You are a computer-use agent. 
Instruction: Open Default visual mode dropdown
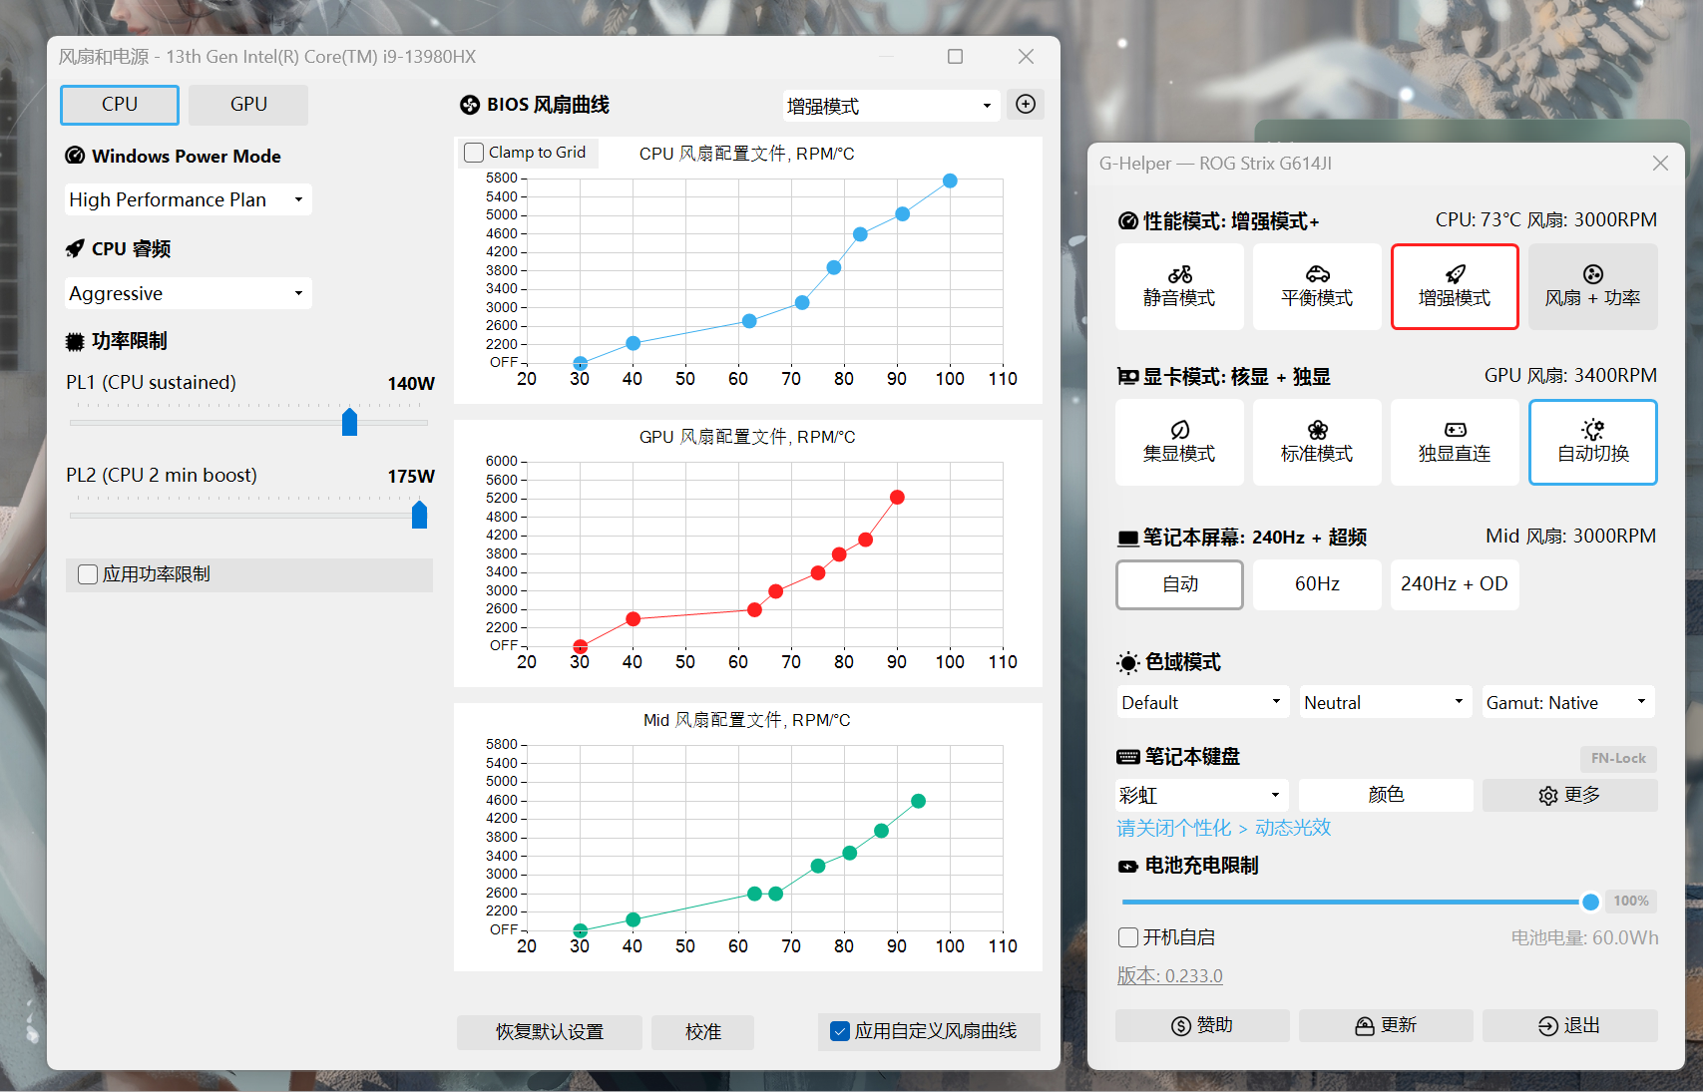pyautogui.click(x=1202, y=702)
